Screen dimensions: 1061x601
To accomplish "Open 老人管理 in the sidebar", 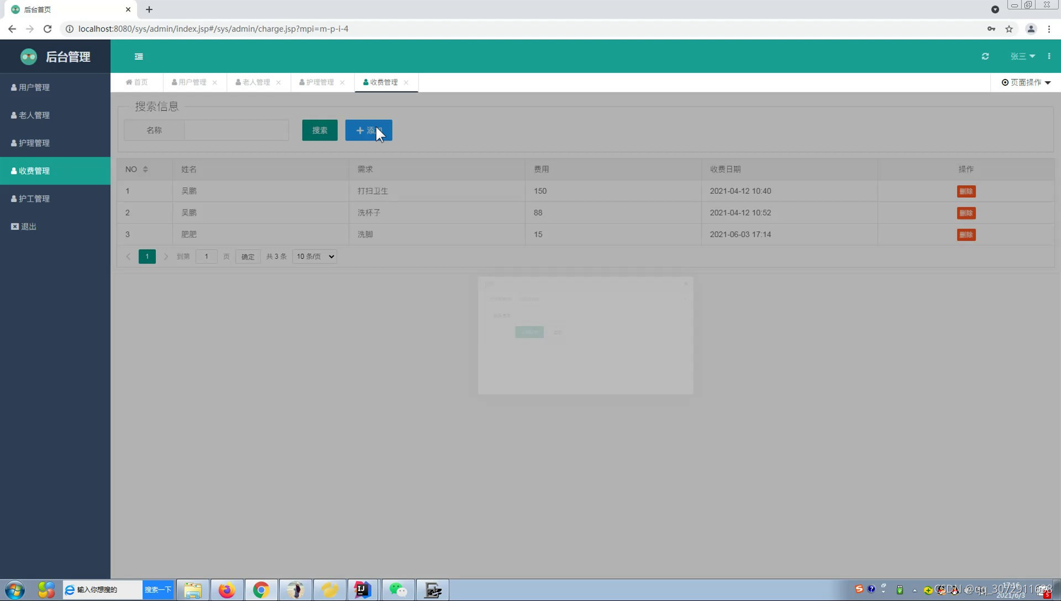I will 55,115.
